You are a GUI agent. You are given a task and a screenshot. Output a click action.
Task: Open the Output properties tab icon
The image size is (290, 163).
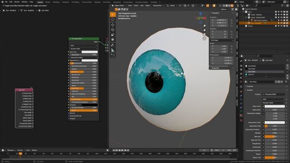(241, 70)
